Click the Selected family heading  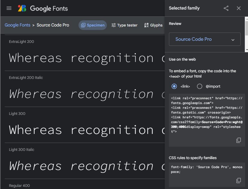point(184,8)
